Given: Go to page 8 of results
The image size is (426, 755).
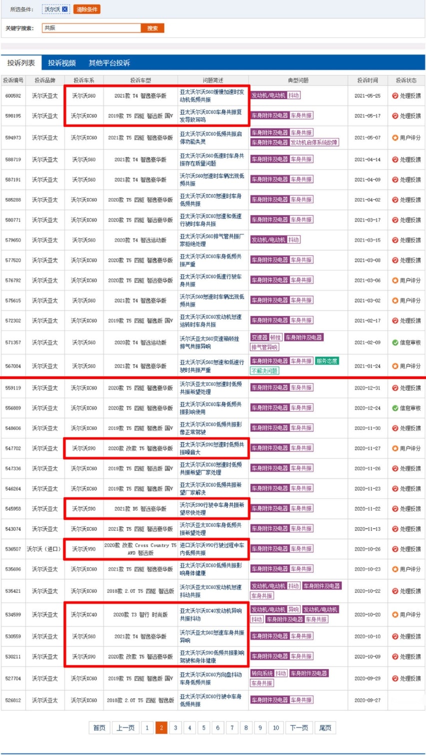Looking at the screenshot, I should 246,727.
